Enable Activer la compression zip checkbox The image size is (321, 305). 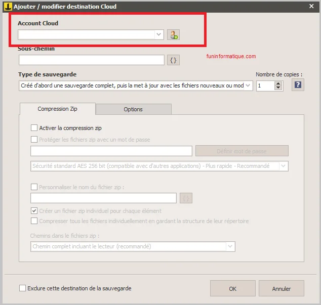pos(34,128)
